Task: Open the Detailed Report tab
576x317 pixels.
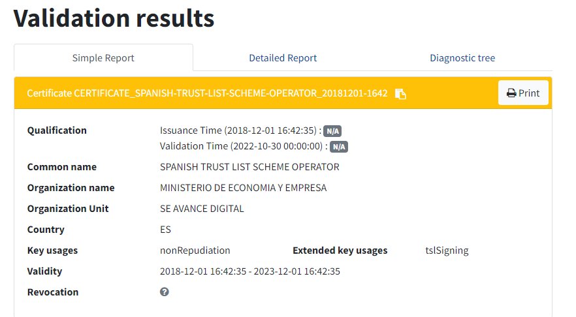Action: pyautogui.click(x=283, y=58)
